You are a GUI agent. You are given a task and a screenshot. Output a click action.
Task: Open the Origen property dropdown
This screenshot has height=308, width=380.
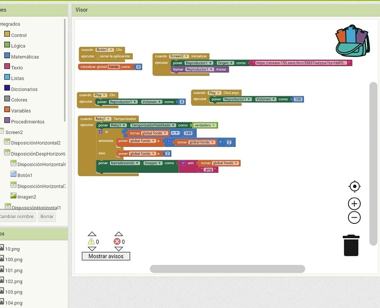225,63
